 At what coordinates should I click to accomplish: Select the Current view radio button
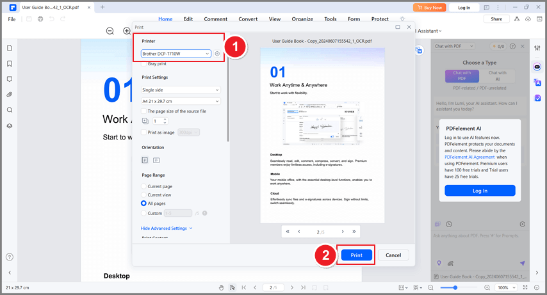pos(143,195)
